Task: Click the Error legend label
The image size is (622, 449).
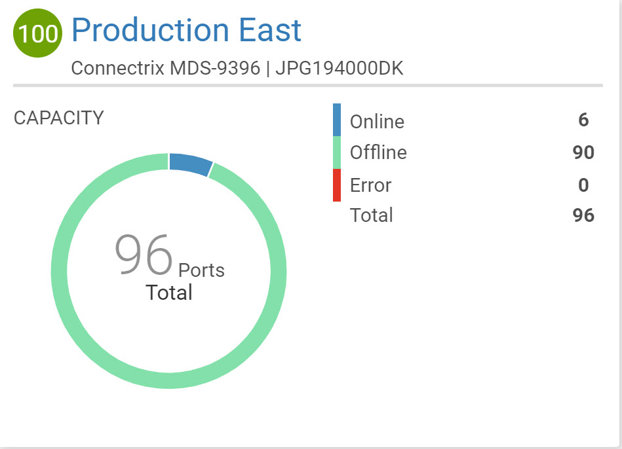Action: point(371,185)
